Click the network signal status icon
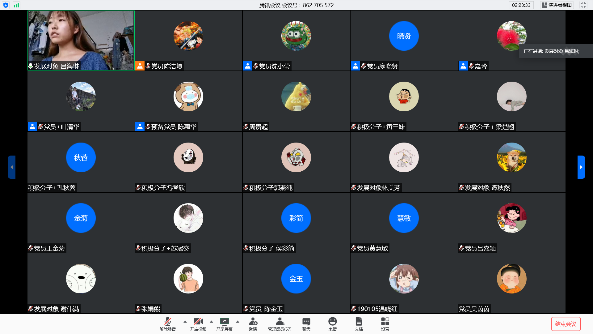 (16, 5)
